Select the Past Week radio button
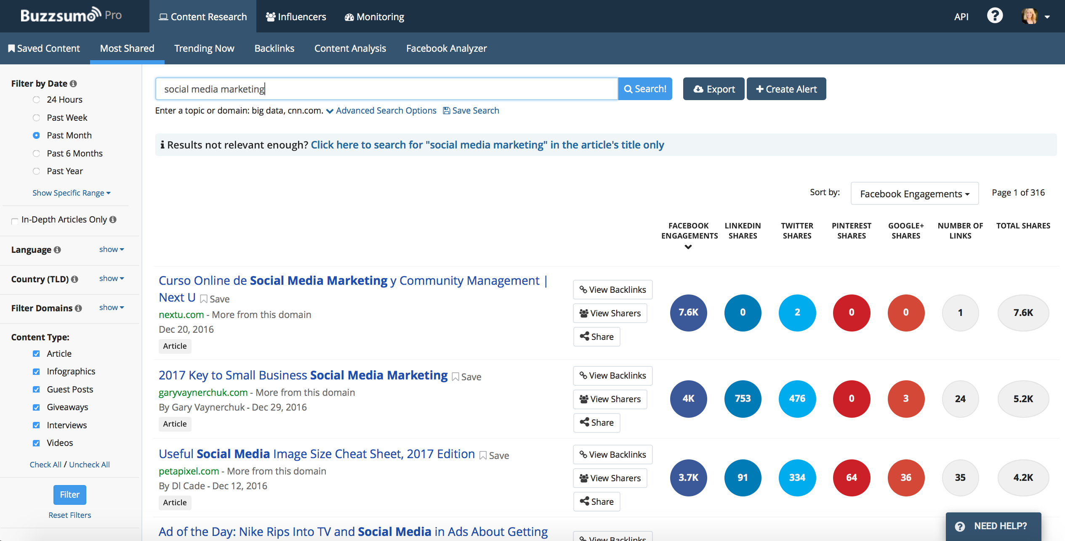This screenshot has width=1065, height=541. pyautogui.click(x=36, y=118)
